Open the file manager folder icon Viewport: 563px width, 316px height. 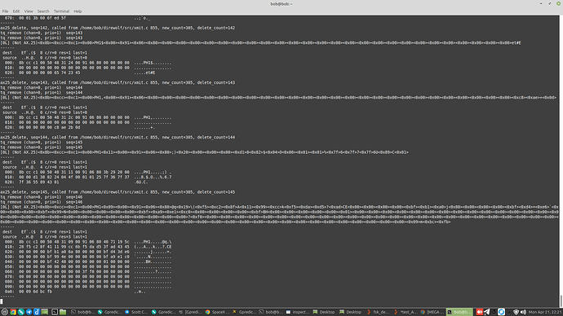coord(63,312)
